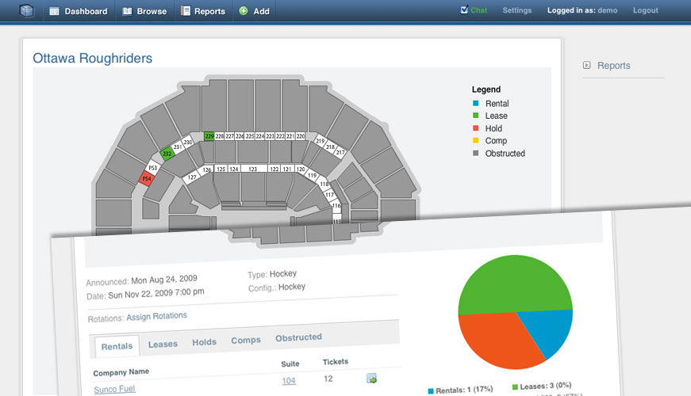Open the Sunco Fuel company link
The height and width of the screenshot is (396, 691).
[x=114, y=389]
